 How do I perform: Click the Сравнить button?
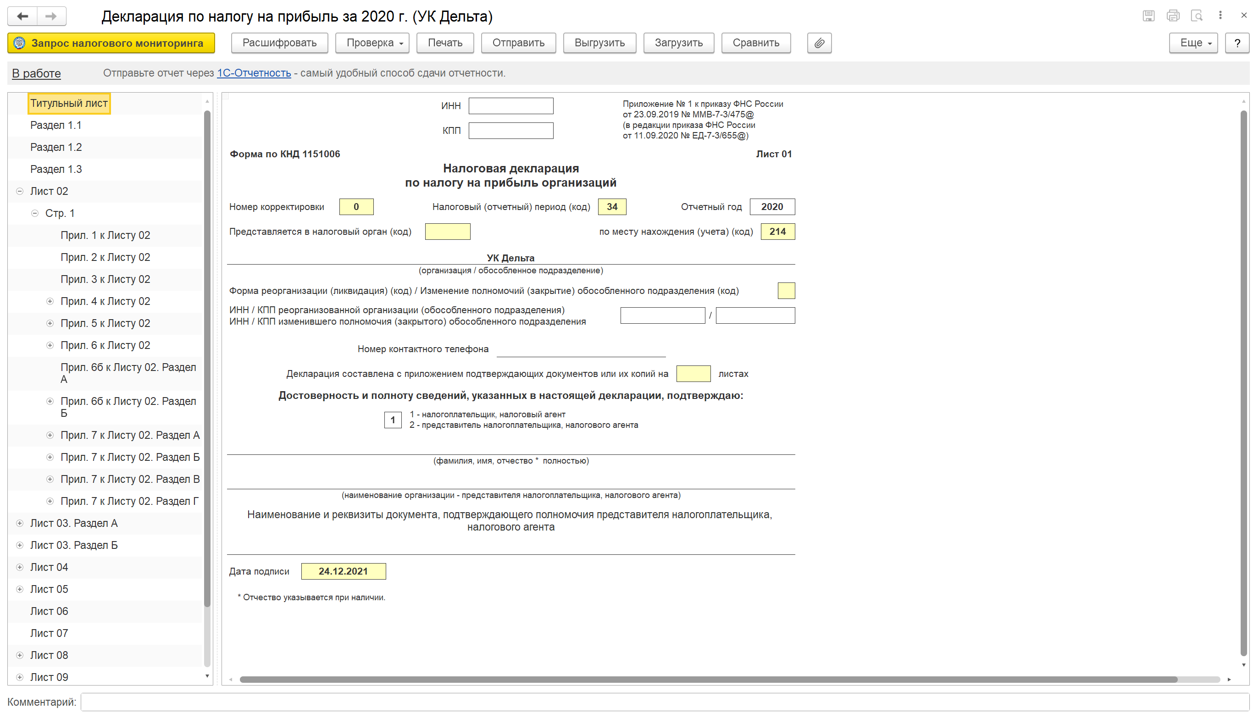click(756, 43)
